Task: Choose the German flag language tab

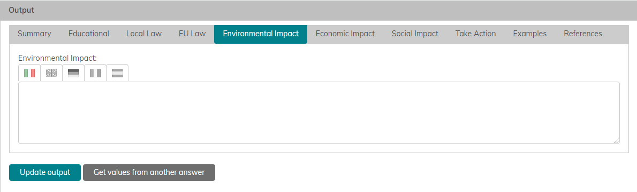Action: click(73, 73)
